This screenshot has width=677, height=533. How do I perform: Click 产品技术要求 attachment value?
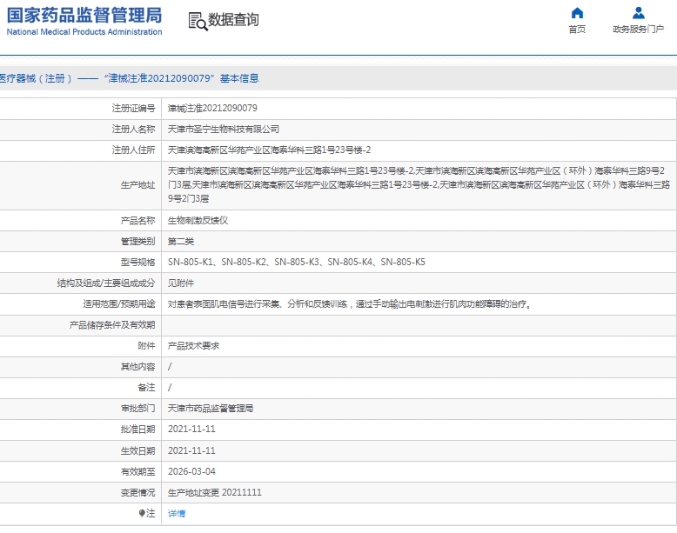tap(193, 346)
